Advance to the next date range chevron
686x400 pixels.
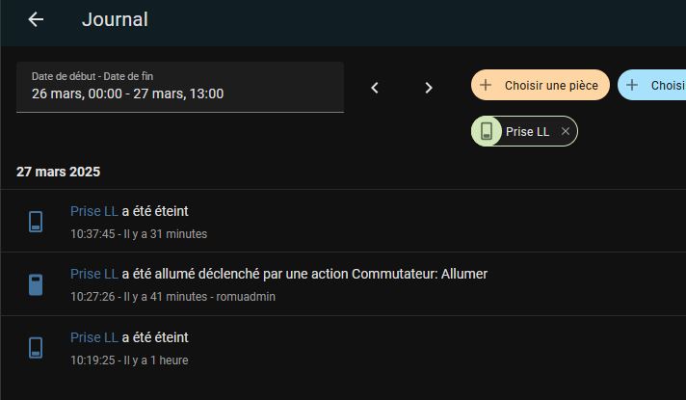(429, 88)
